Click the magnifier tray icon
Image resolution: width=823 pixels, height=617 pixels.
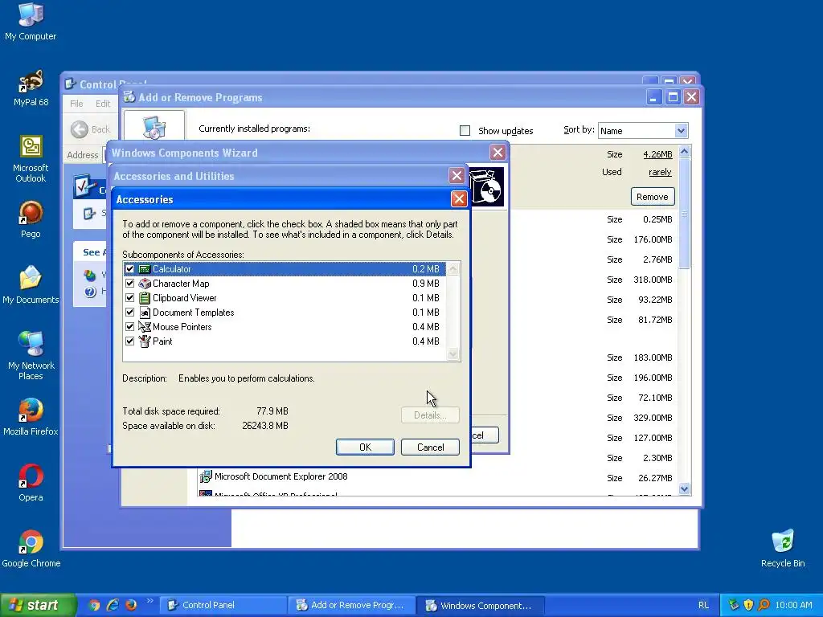pyautogui.click(x=764, y=605)
